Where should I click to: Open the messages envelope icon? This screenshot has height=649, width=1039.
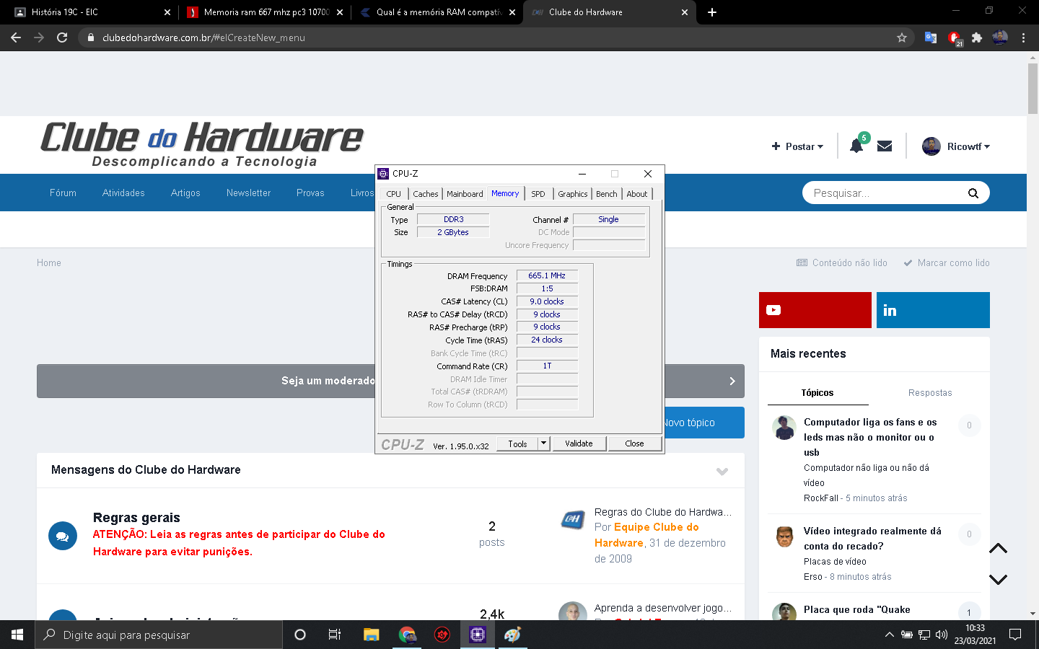click(885, 146)
